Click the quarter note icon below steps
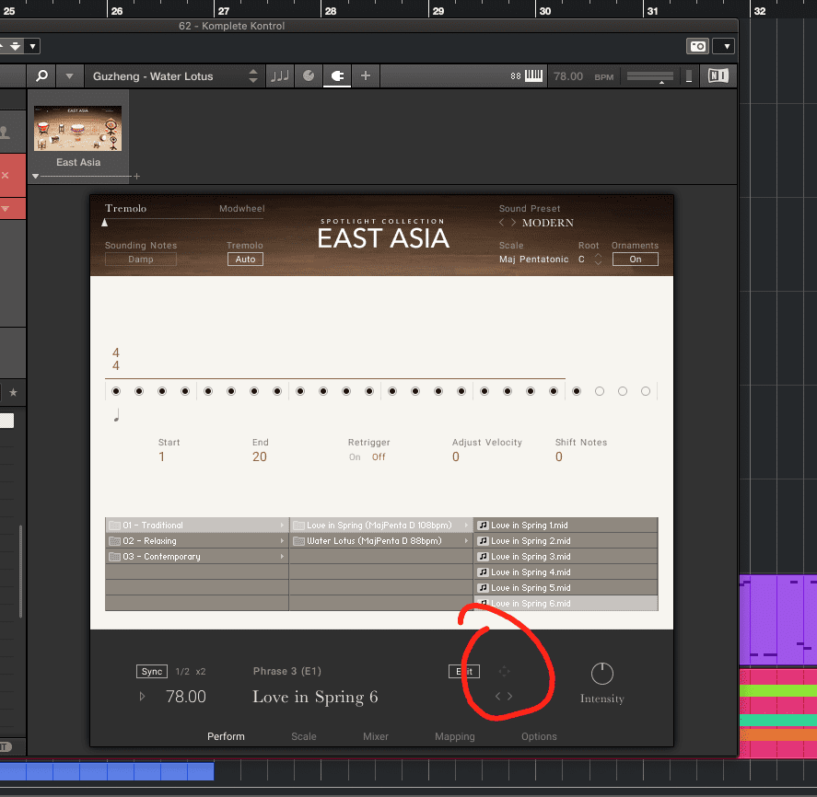817x797 pixels. [117, 415]
